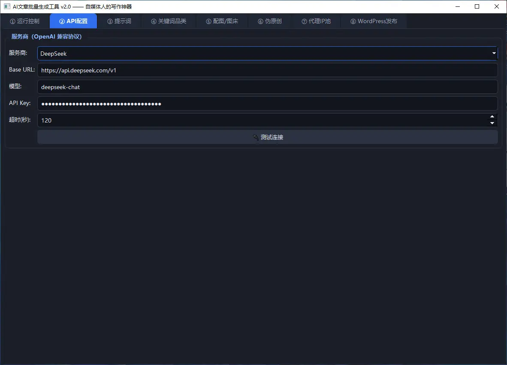
Task: Click the app icon in title bar
Action: [x=7, y=6]
